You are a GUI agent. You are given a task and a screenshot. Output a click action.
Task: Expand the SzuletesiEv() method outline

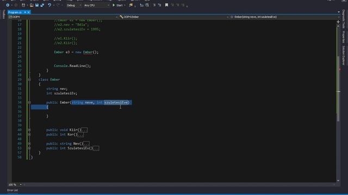[x=29, y=148]
